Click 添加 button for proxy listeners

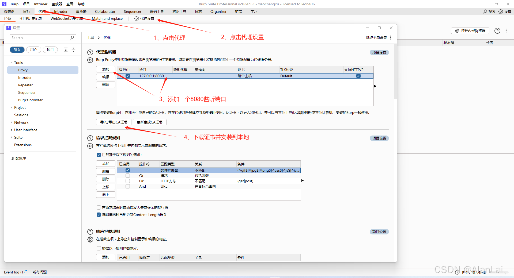click(106, 69)
